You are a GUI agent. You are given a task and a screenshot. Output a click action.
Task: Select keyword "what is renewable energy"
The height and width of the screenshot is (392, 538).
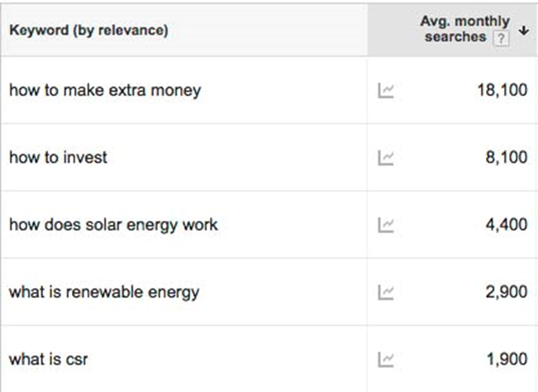(104, 293)
